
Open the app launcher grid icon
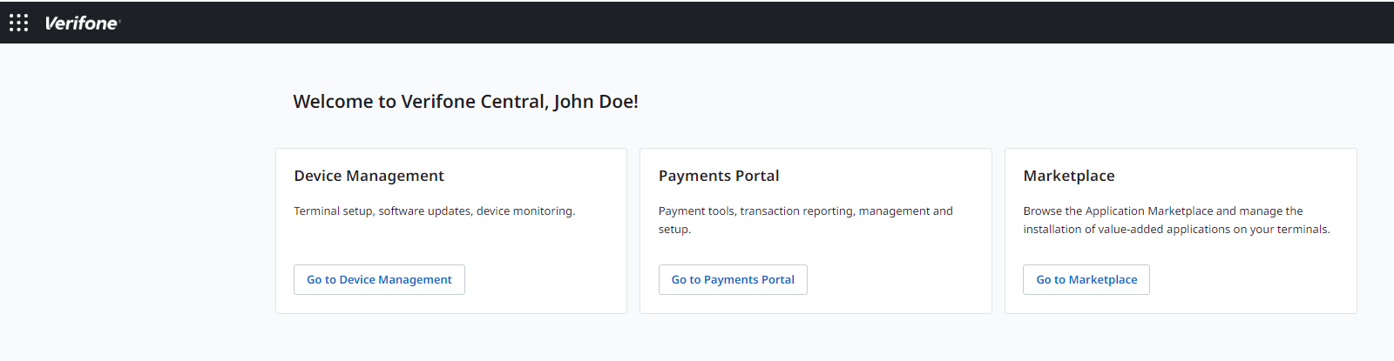point(19,23)
